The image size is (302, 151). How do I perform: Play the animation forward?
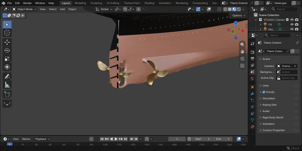[x=116, y=139]
